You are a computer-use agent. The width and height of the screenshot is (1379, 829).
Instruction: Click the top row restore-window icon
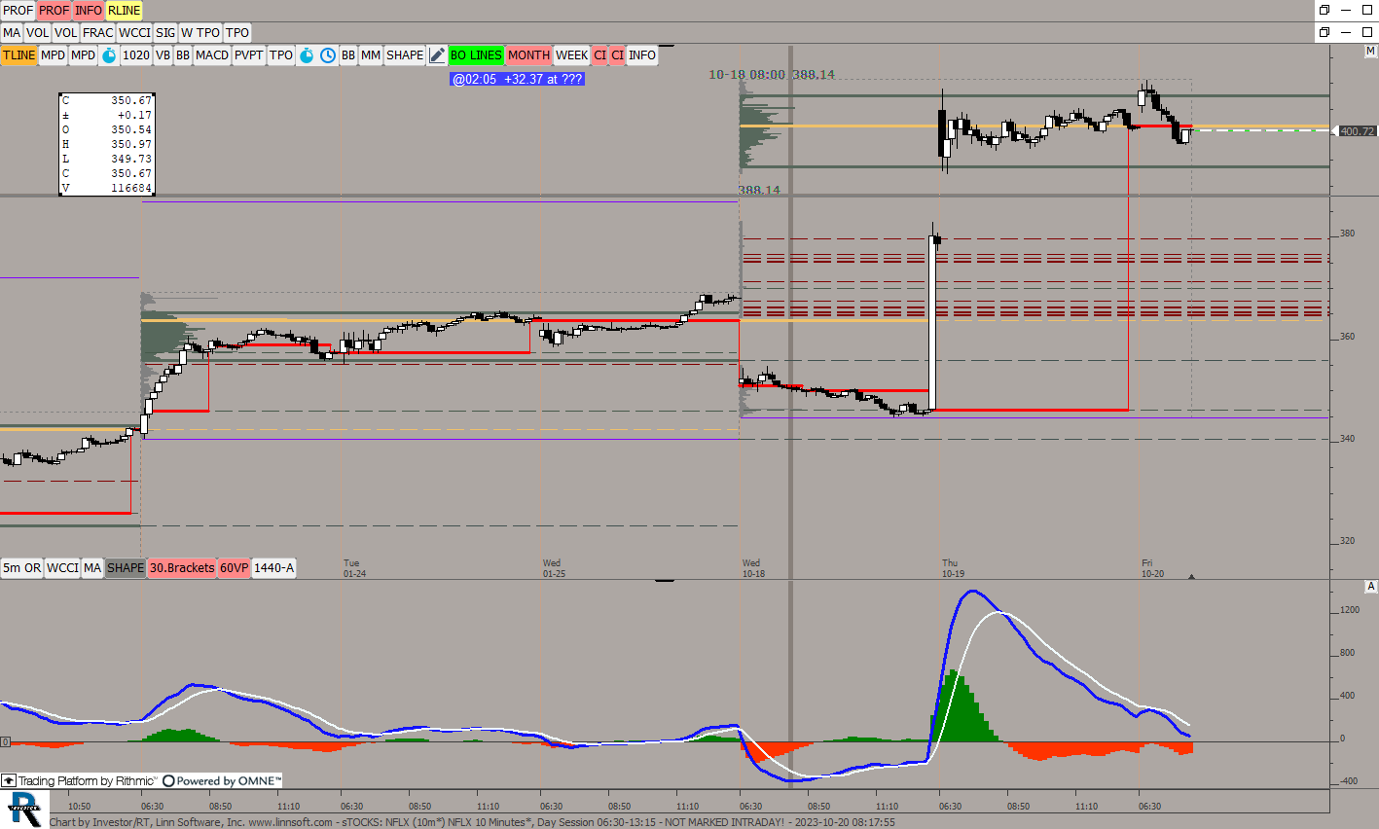tap(1324, 10)
